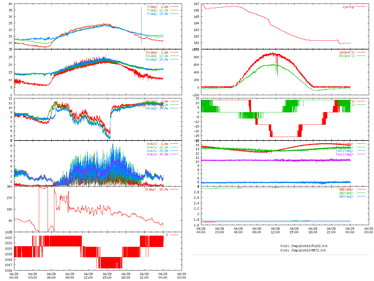Click the red T(deg) 1.6m legend line
This screenshot has height=281, width=374.
[x=174, y=7]
